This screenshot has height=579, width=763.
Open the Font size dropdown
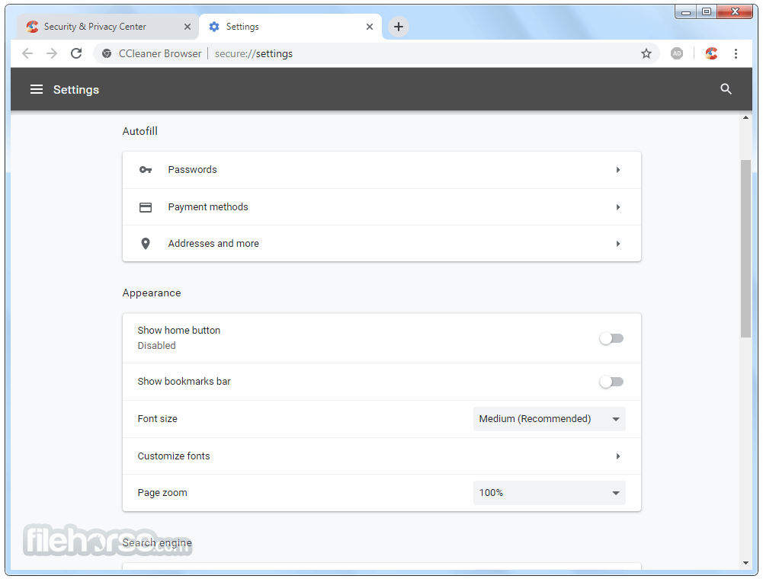tap(550, 419)
